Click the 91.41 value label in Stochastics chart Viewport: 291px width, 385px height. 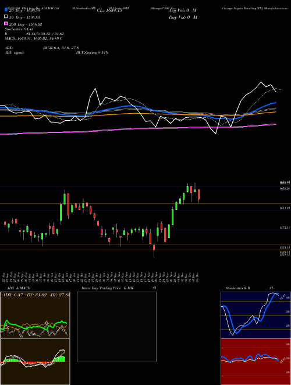pos(282,296)
